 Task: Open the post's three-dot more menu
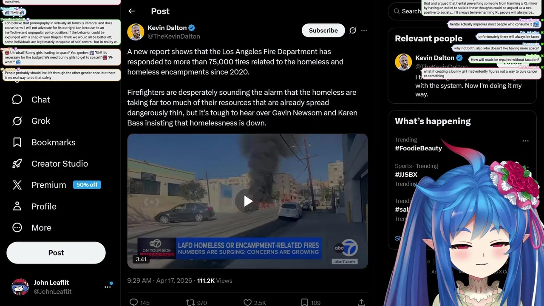[364, 31]
